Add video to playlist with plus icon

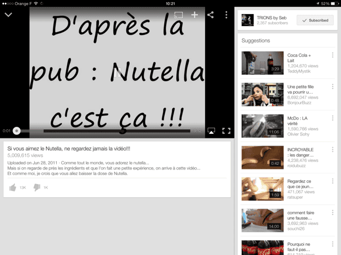194,15
